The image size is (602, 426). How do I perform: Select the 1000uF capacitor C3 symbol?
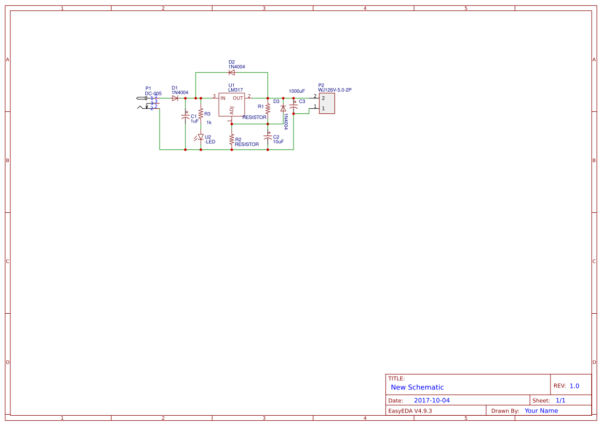point(294,106)
